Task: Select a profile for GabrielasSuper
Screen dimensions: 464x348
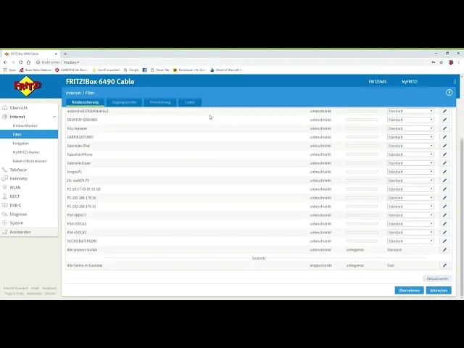Action: (410, 163)
